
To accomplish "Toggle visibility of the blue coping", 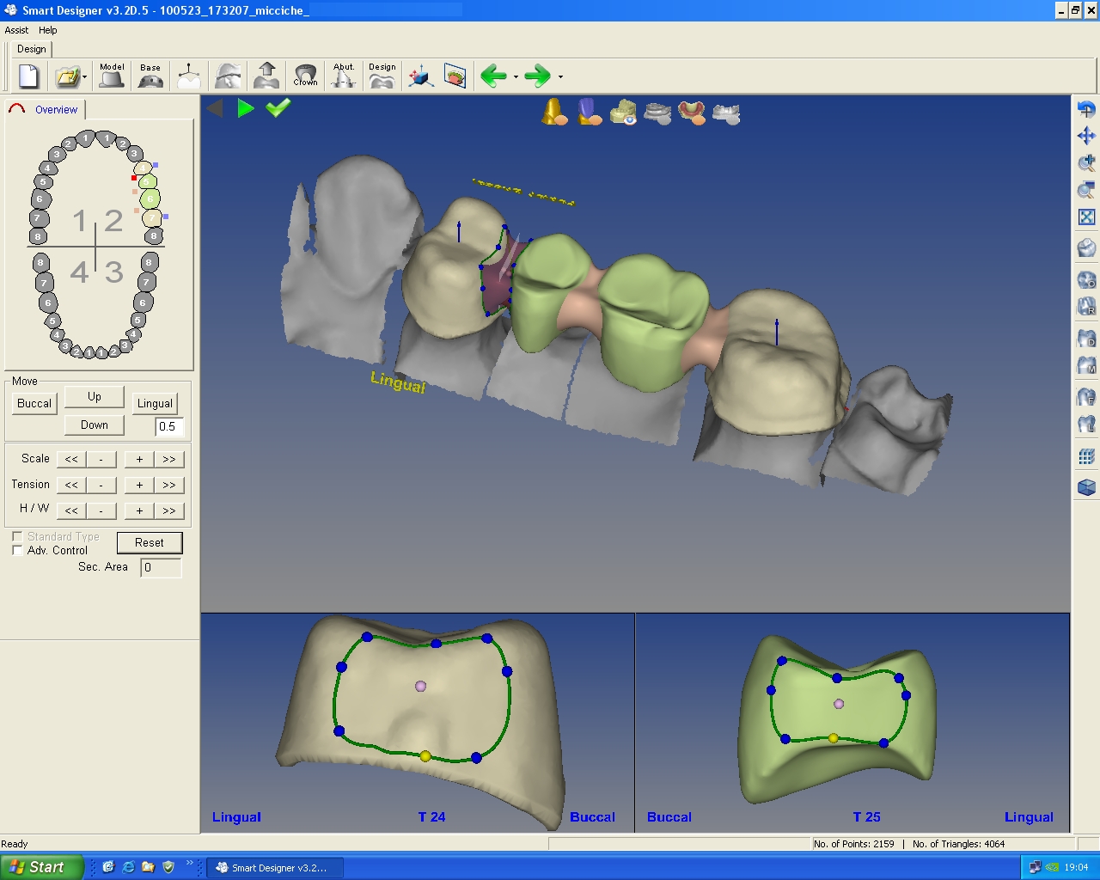I will pos(590,112).
